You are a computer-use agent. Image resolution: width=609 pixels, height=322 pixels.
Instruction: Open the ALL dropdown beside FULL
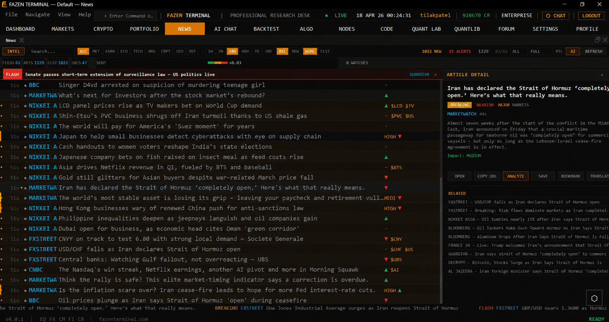point(519,51)
